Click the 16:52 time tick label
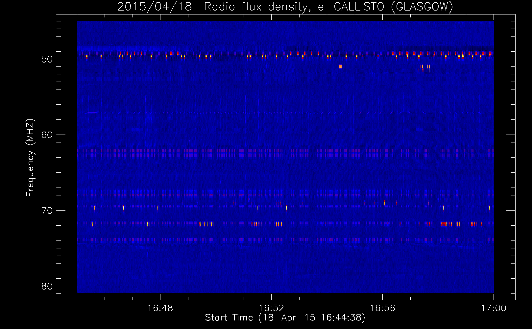The width and height of the screenshot is (532, 329). [271, 308]
